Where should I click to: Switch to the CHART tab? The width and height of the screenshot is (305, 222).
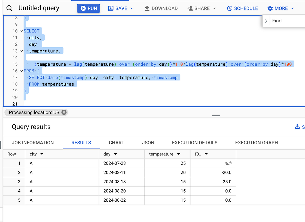pyautogui.click(x=117, y=143)
